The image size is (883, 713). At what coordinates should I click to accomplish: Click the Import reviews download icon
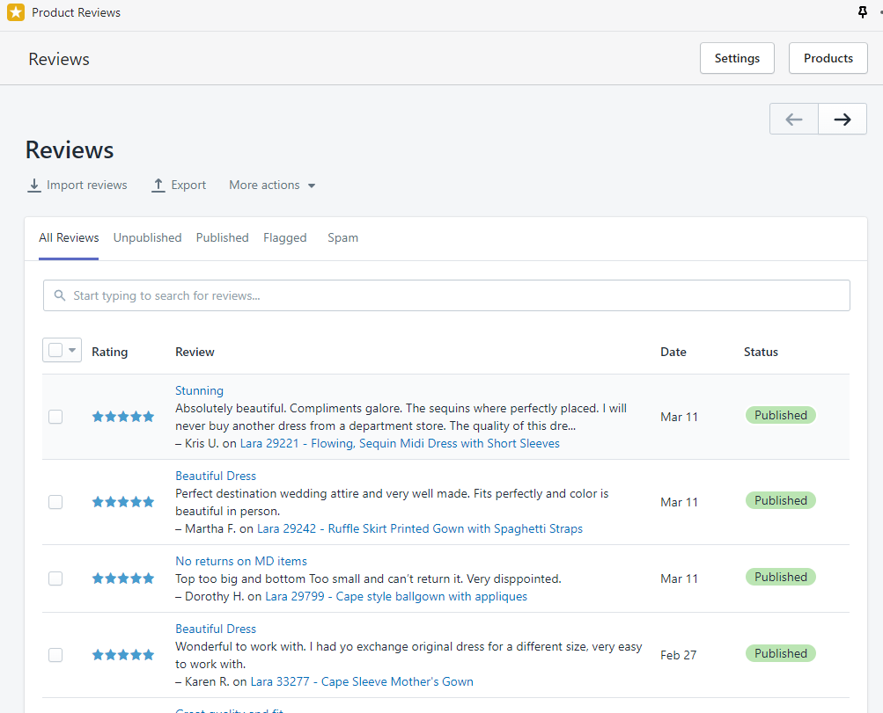(x=34, y=185)
